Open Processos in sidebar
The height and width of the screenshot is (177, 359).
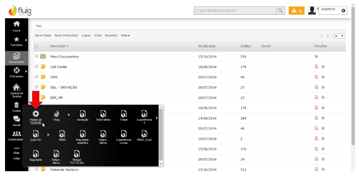(x=17, y=72)
